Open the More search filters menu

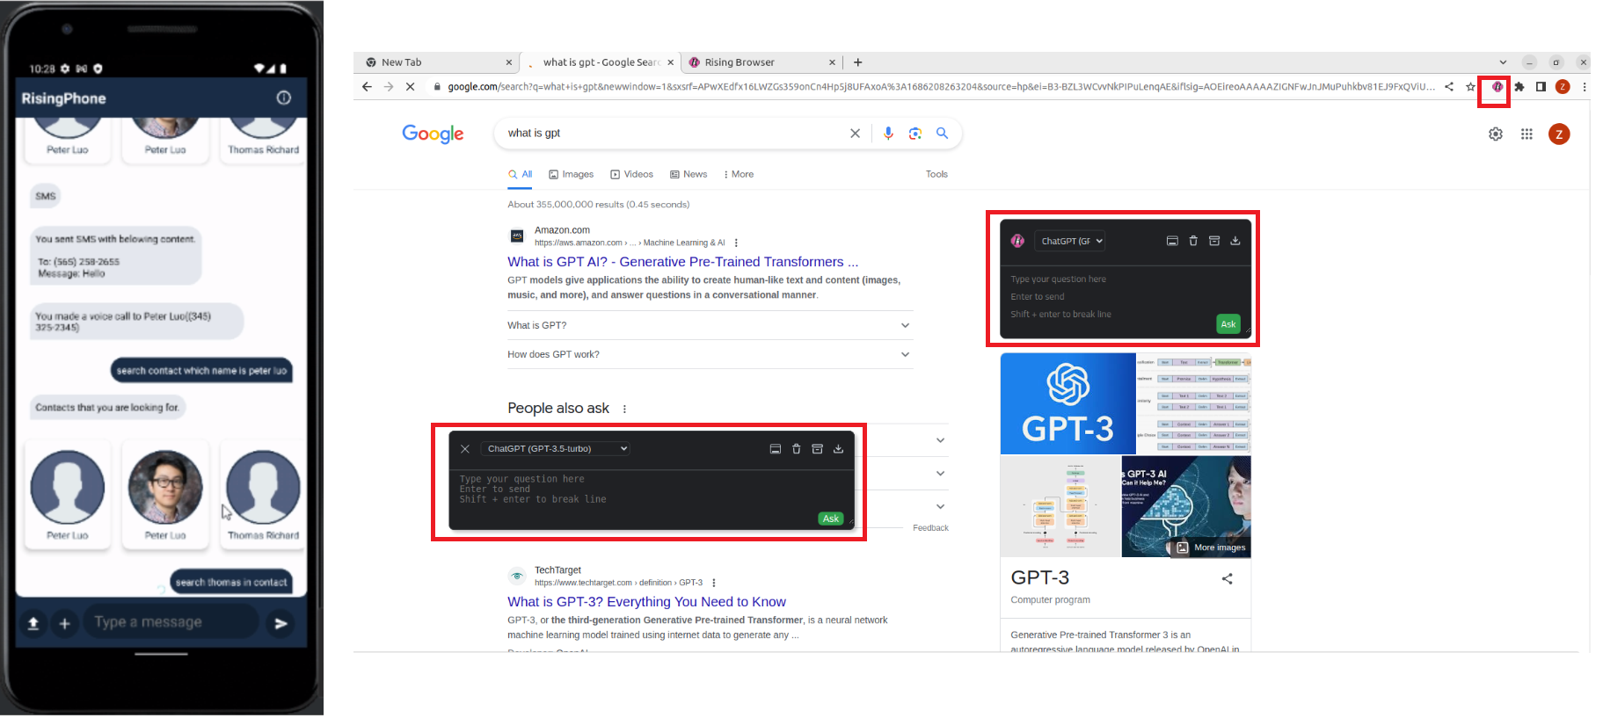739,174
